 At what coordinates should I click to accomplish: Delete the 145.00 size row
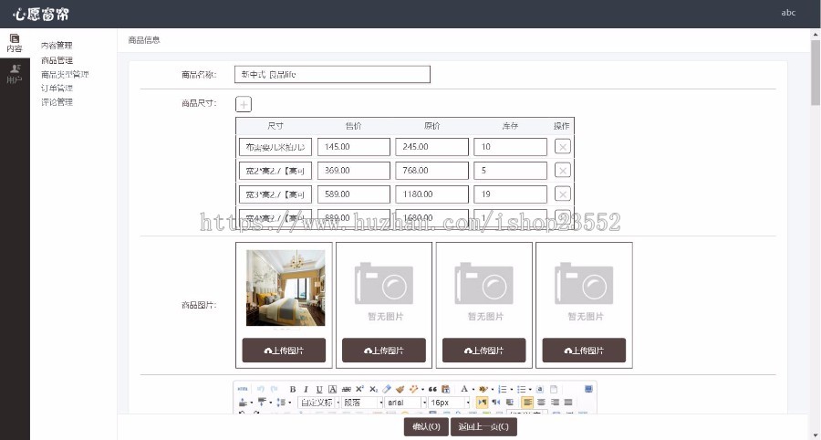click(x=562, y=147)
